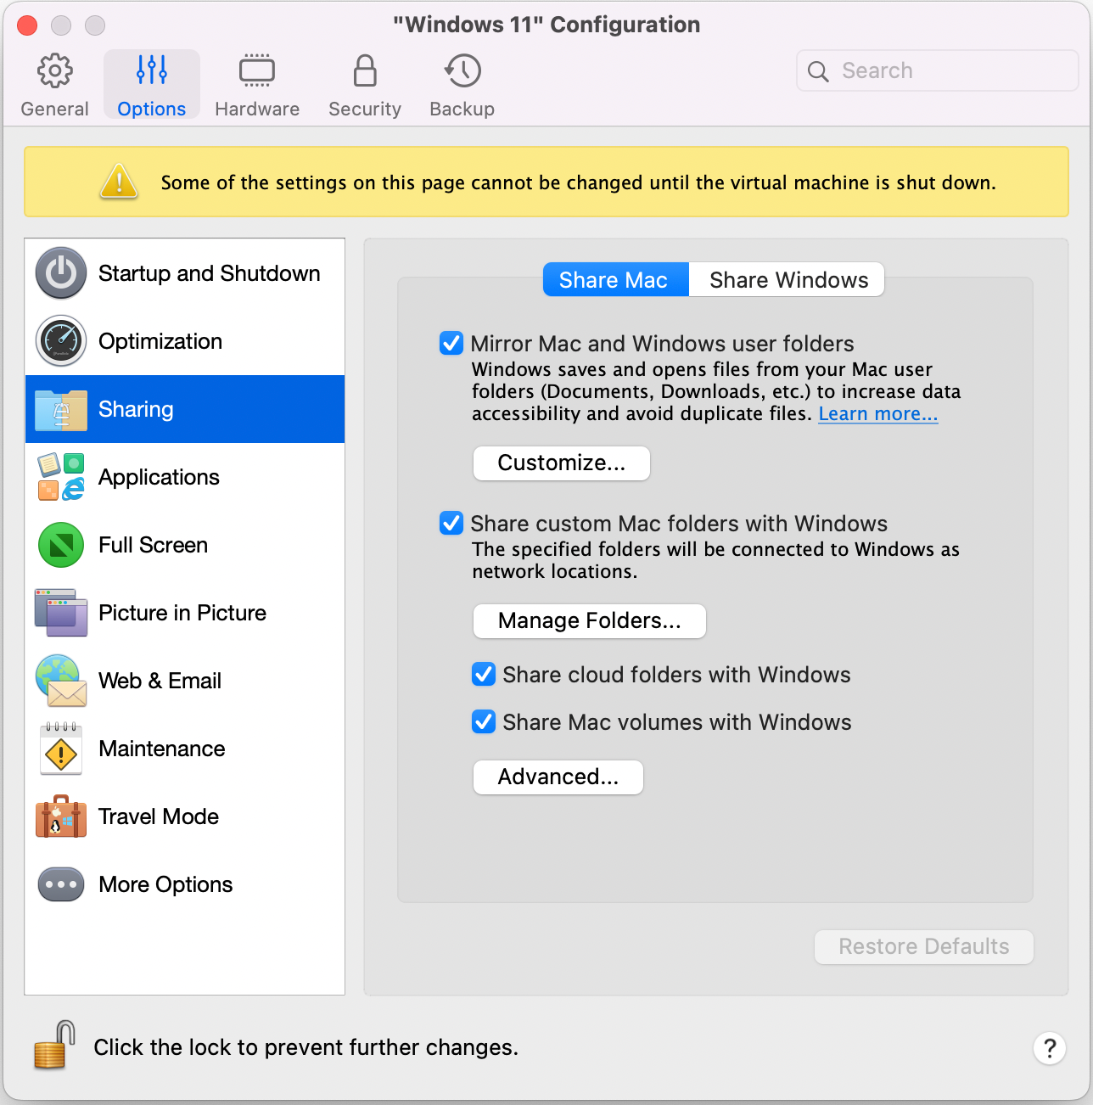Disable Share cloud folders with Windows
The width and height of the screenshot is (1093, 1105).
tap(483, 674)
